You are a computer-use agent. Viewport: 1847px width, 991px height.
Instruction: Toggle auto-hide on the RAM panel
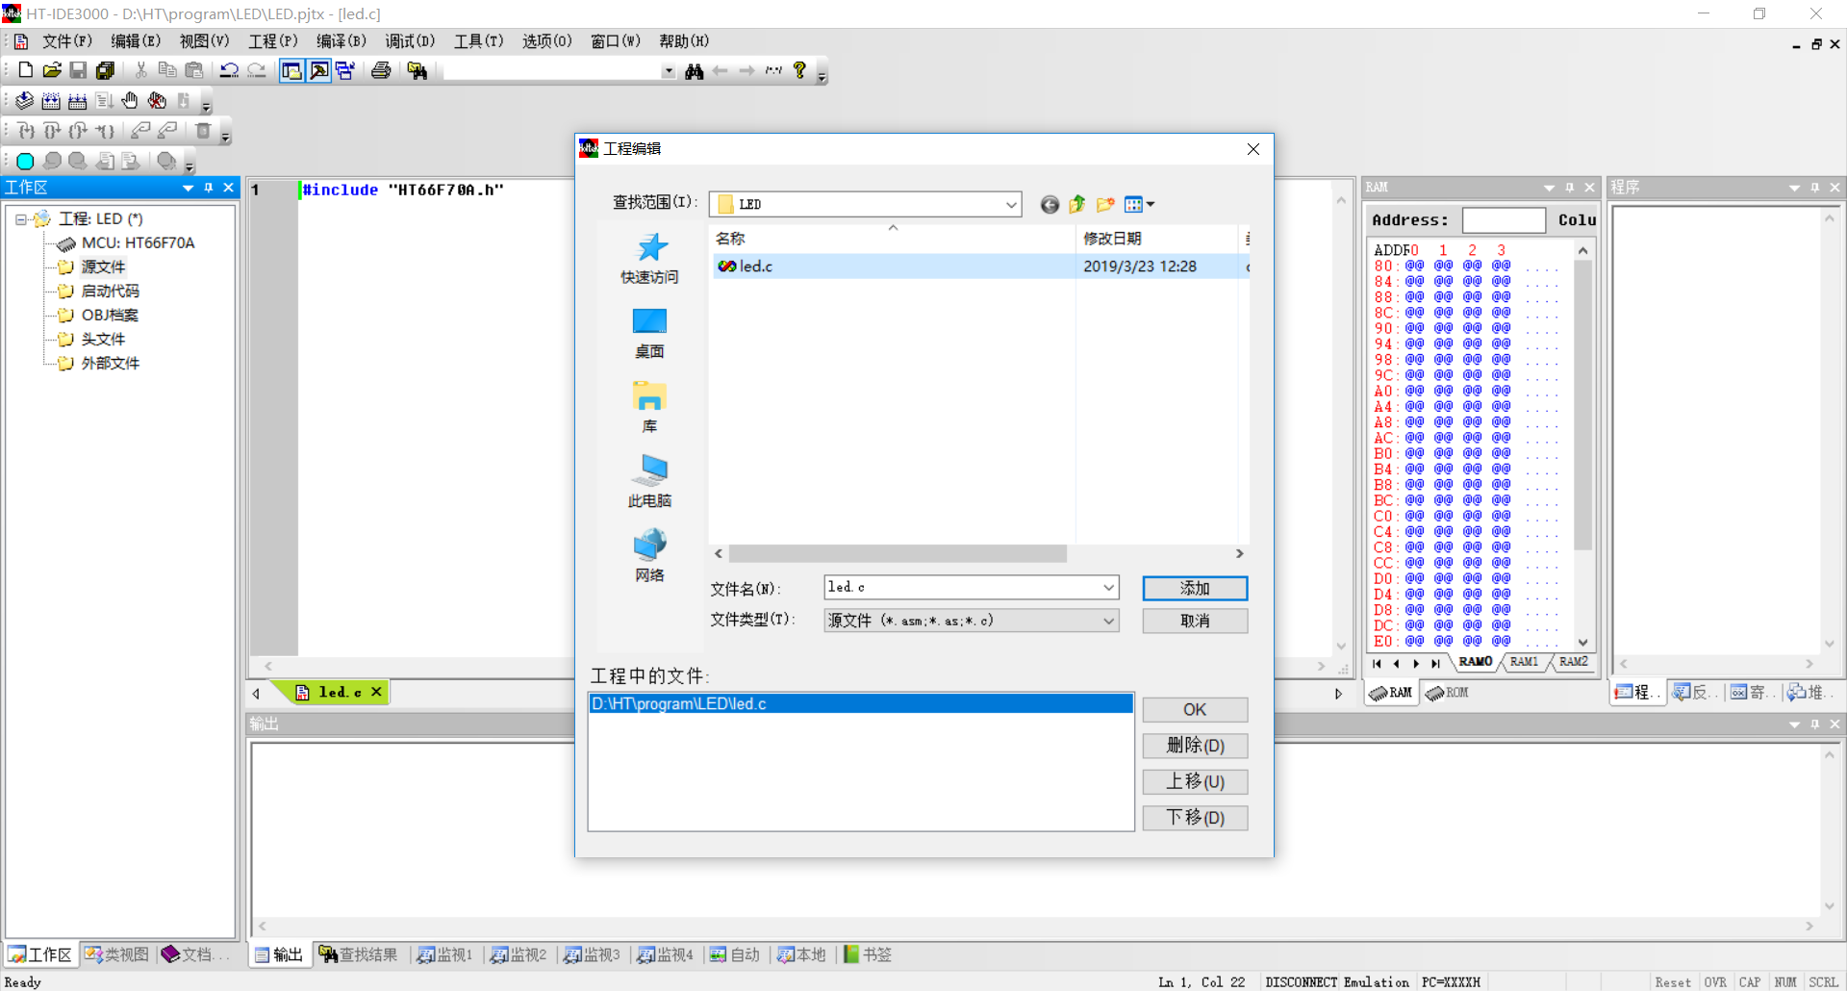[1570, 188]
